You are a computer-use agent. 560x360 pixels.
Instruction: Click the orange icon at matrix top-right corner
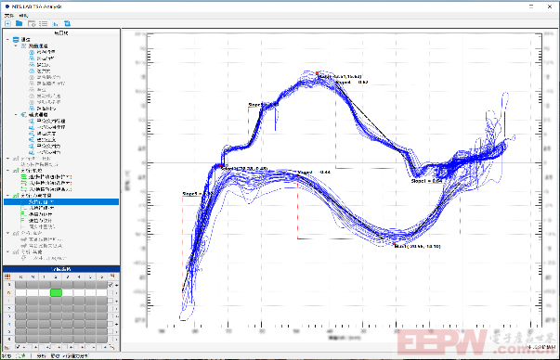[112, 276]
